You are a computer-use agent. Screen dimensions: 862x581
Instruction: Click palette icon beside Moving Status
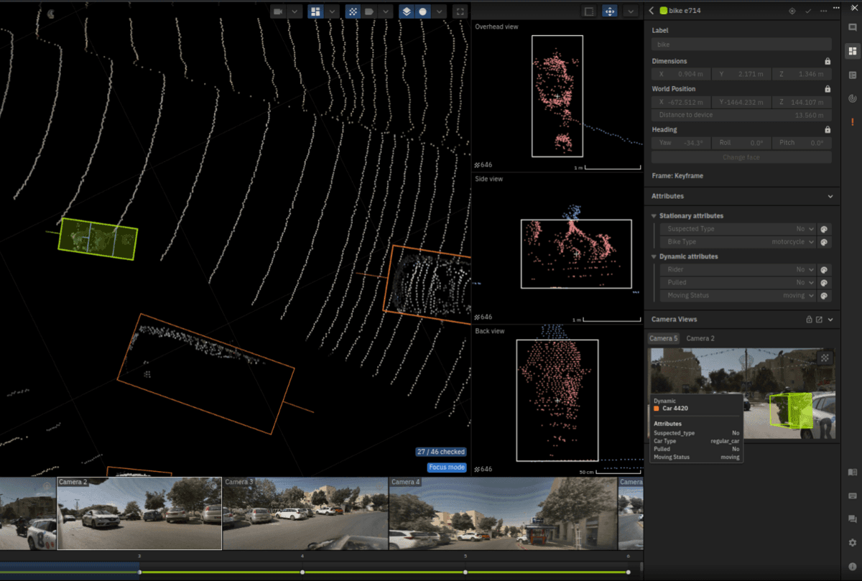point(825,296)
